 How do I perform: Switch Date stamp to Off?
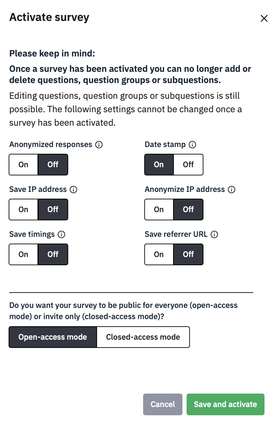pyautogui.click(x=188, y=165)
